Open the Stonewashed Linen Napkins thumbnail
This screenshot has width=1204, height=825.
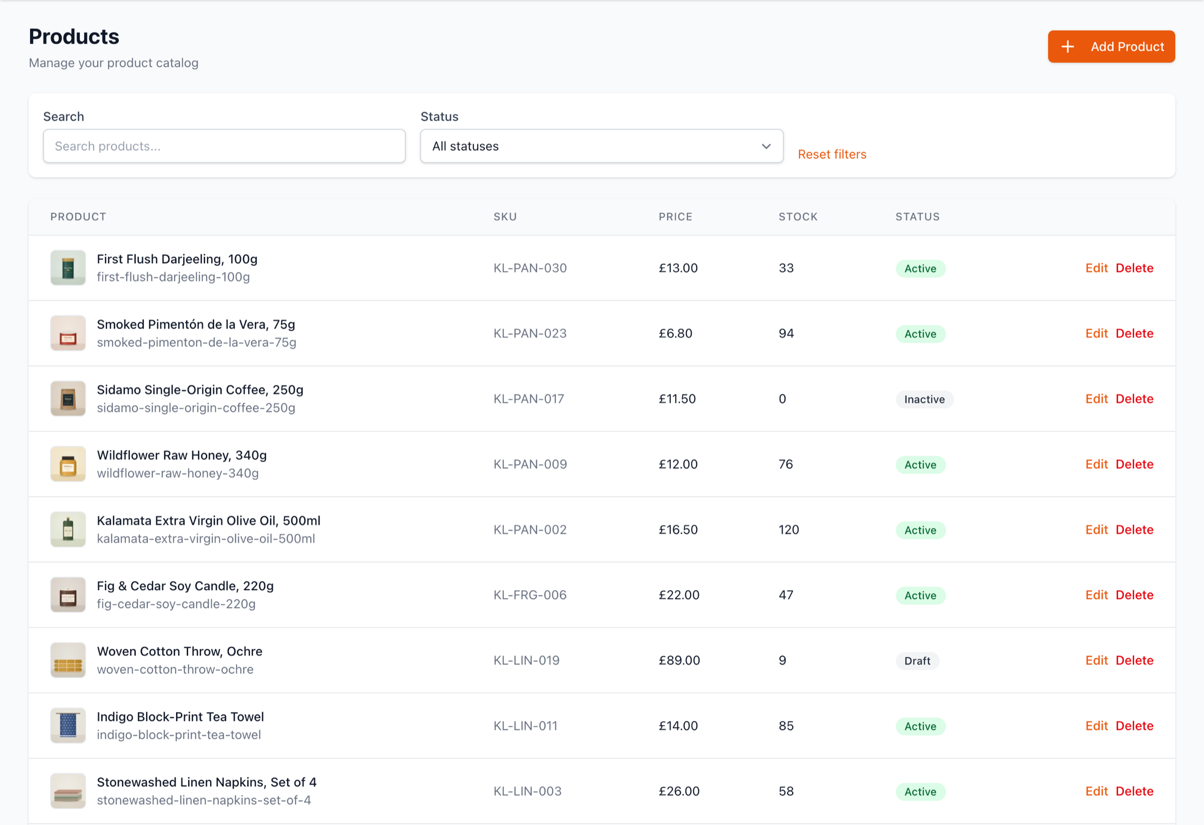coord(68,791)
